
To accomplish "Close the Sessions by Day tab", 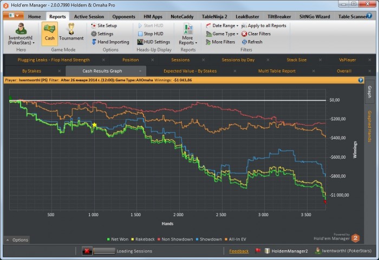I will click(x=268, y=60).
